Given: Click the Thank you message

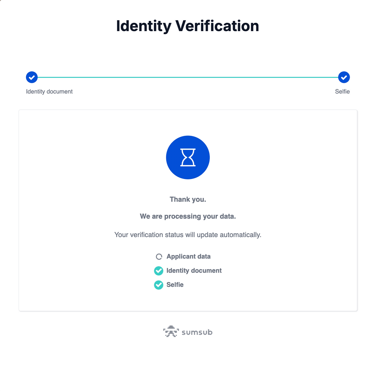Looking at the screenshot, I should click(188, 199).
